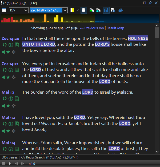Open the Mal 1:4 verse reference
The image size is (160, 167).
pyautogui.click(x=9, y=143)
